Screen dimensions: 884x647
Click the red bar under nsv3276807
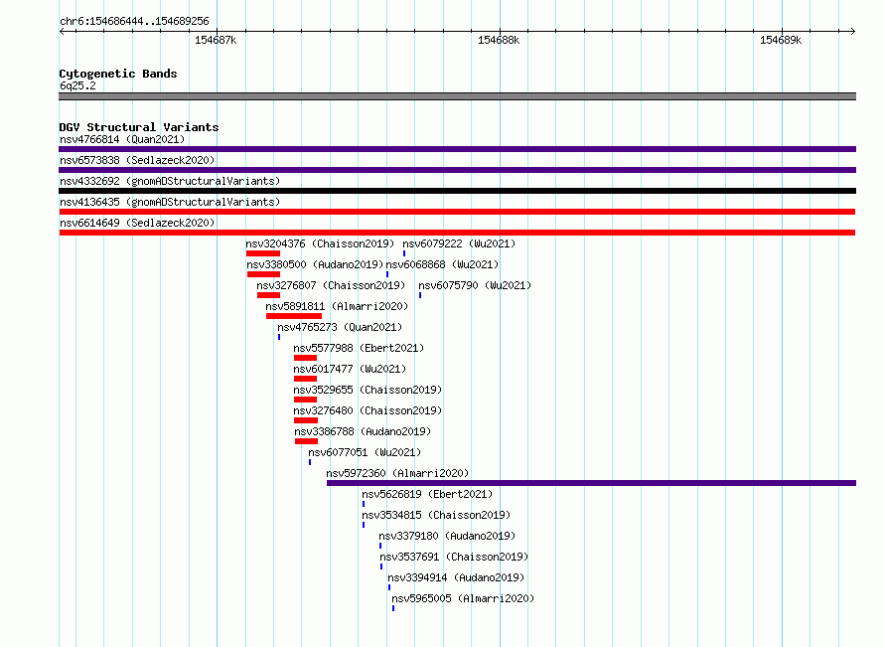(268, 295)
